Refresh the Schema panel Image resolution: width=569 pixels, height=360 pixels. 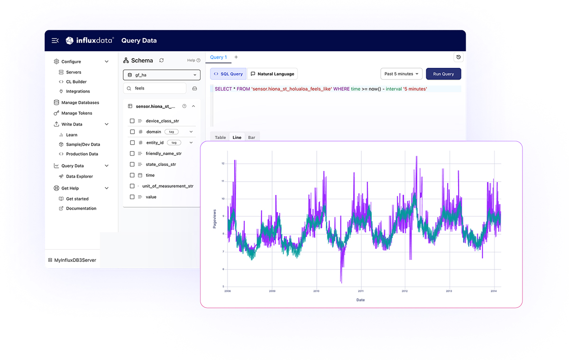(x=162, y=60)
